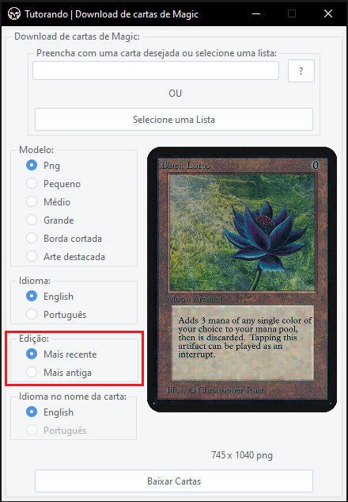This screenshot has width=348, height=502.
Task: Close the Tutorando window
Action: (328, 13)
